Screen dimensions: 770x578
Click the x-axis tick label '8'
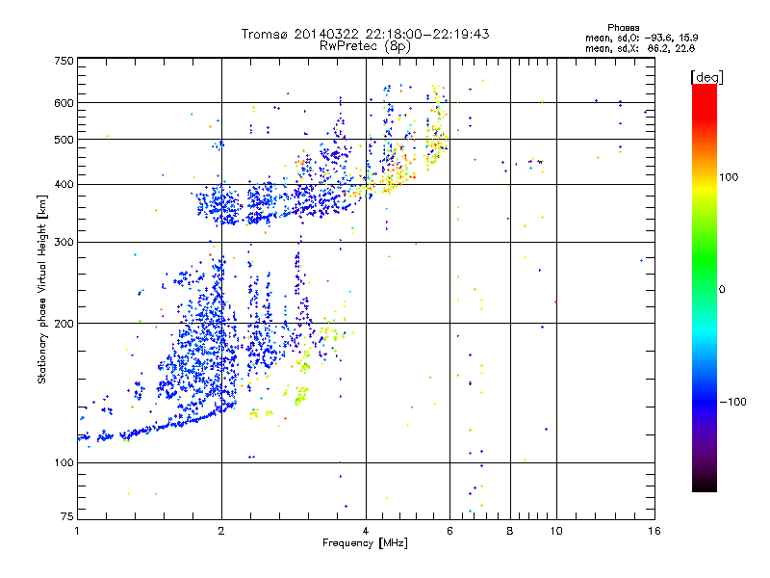[510, 531]
